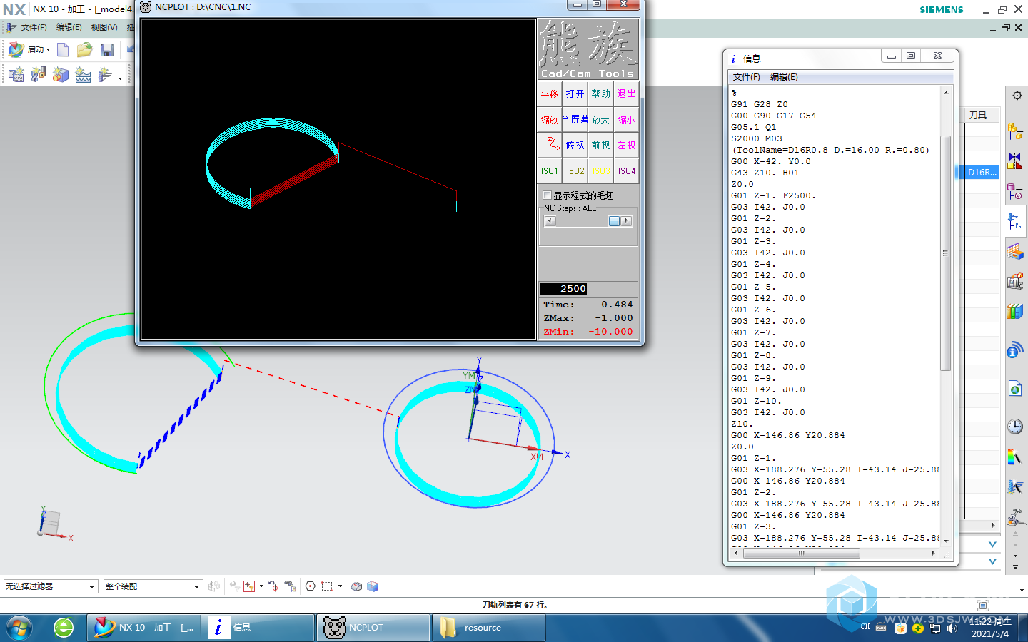The width and height of the screenshot is (1028, 642).
Task: Open Constraint Navigator icon on resource bar
Action: tap(1015, 160)
